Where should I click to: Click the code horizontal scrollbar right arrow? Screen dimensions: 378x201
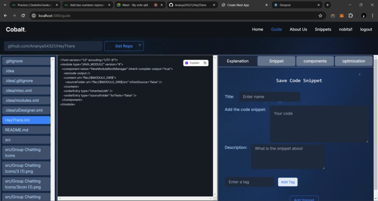point(211,199)
